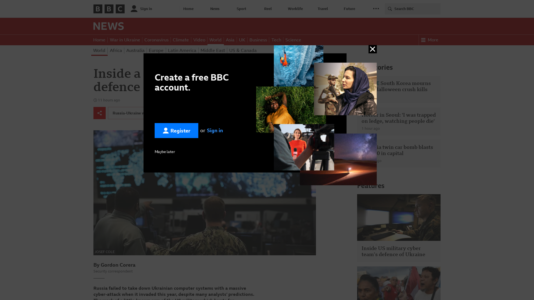Click the US & Canada subsection
Image resolution: width=534 pixels, height=300 pixels.
click(x=243, y=50)
